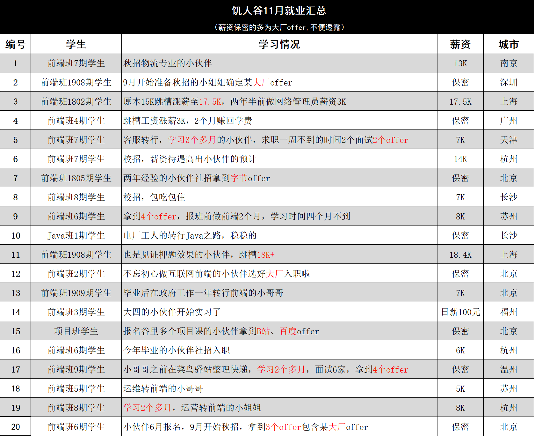Select the 拿到4个offer description cell
Viewport: 534px width, 436px height.
pos(279,216)
